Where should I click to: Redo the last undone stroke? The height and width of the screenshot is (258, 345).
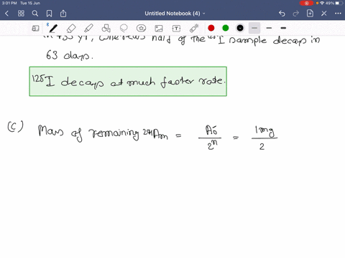click(296, 14)
